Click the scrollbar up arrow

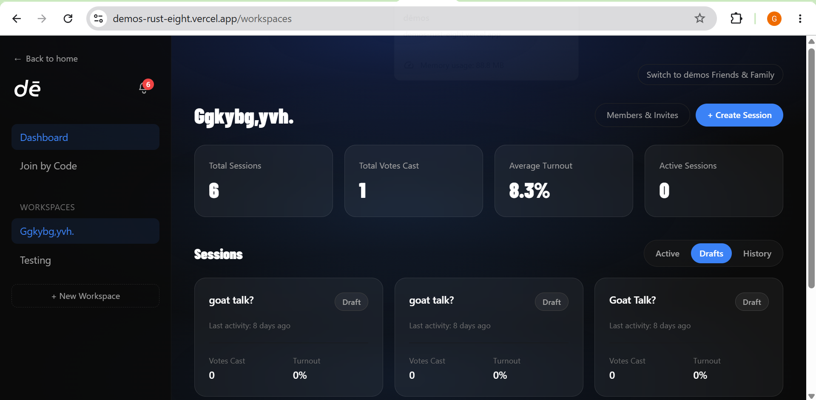811,41
